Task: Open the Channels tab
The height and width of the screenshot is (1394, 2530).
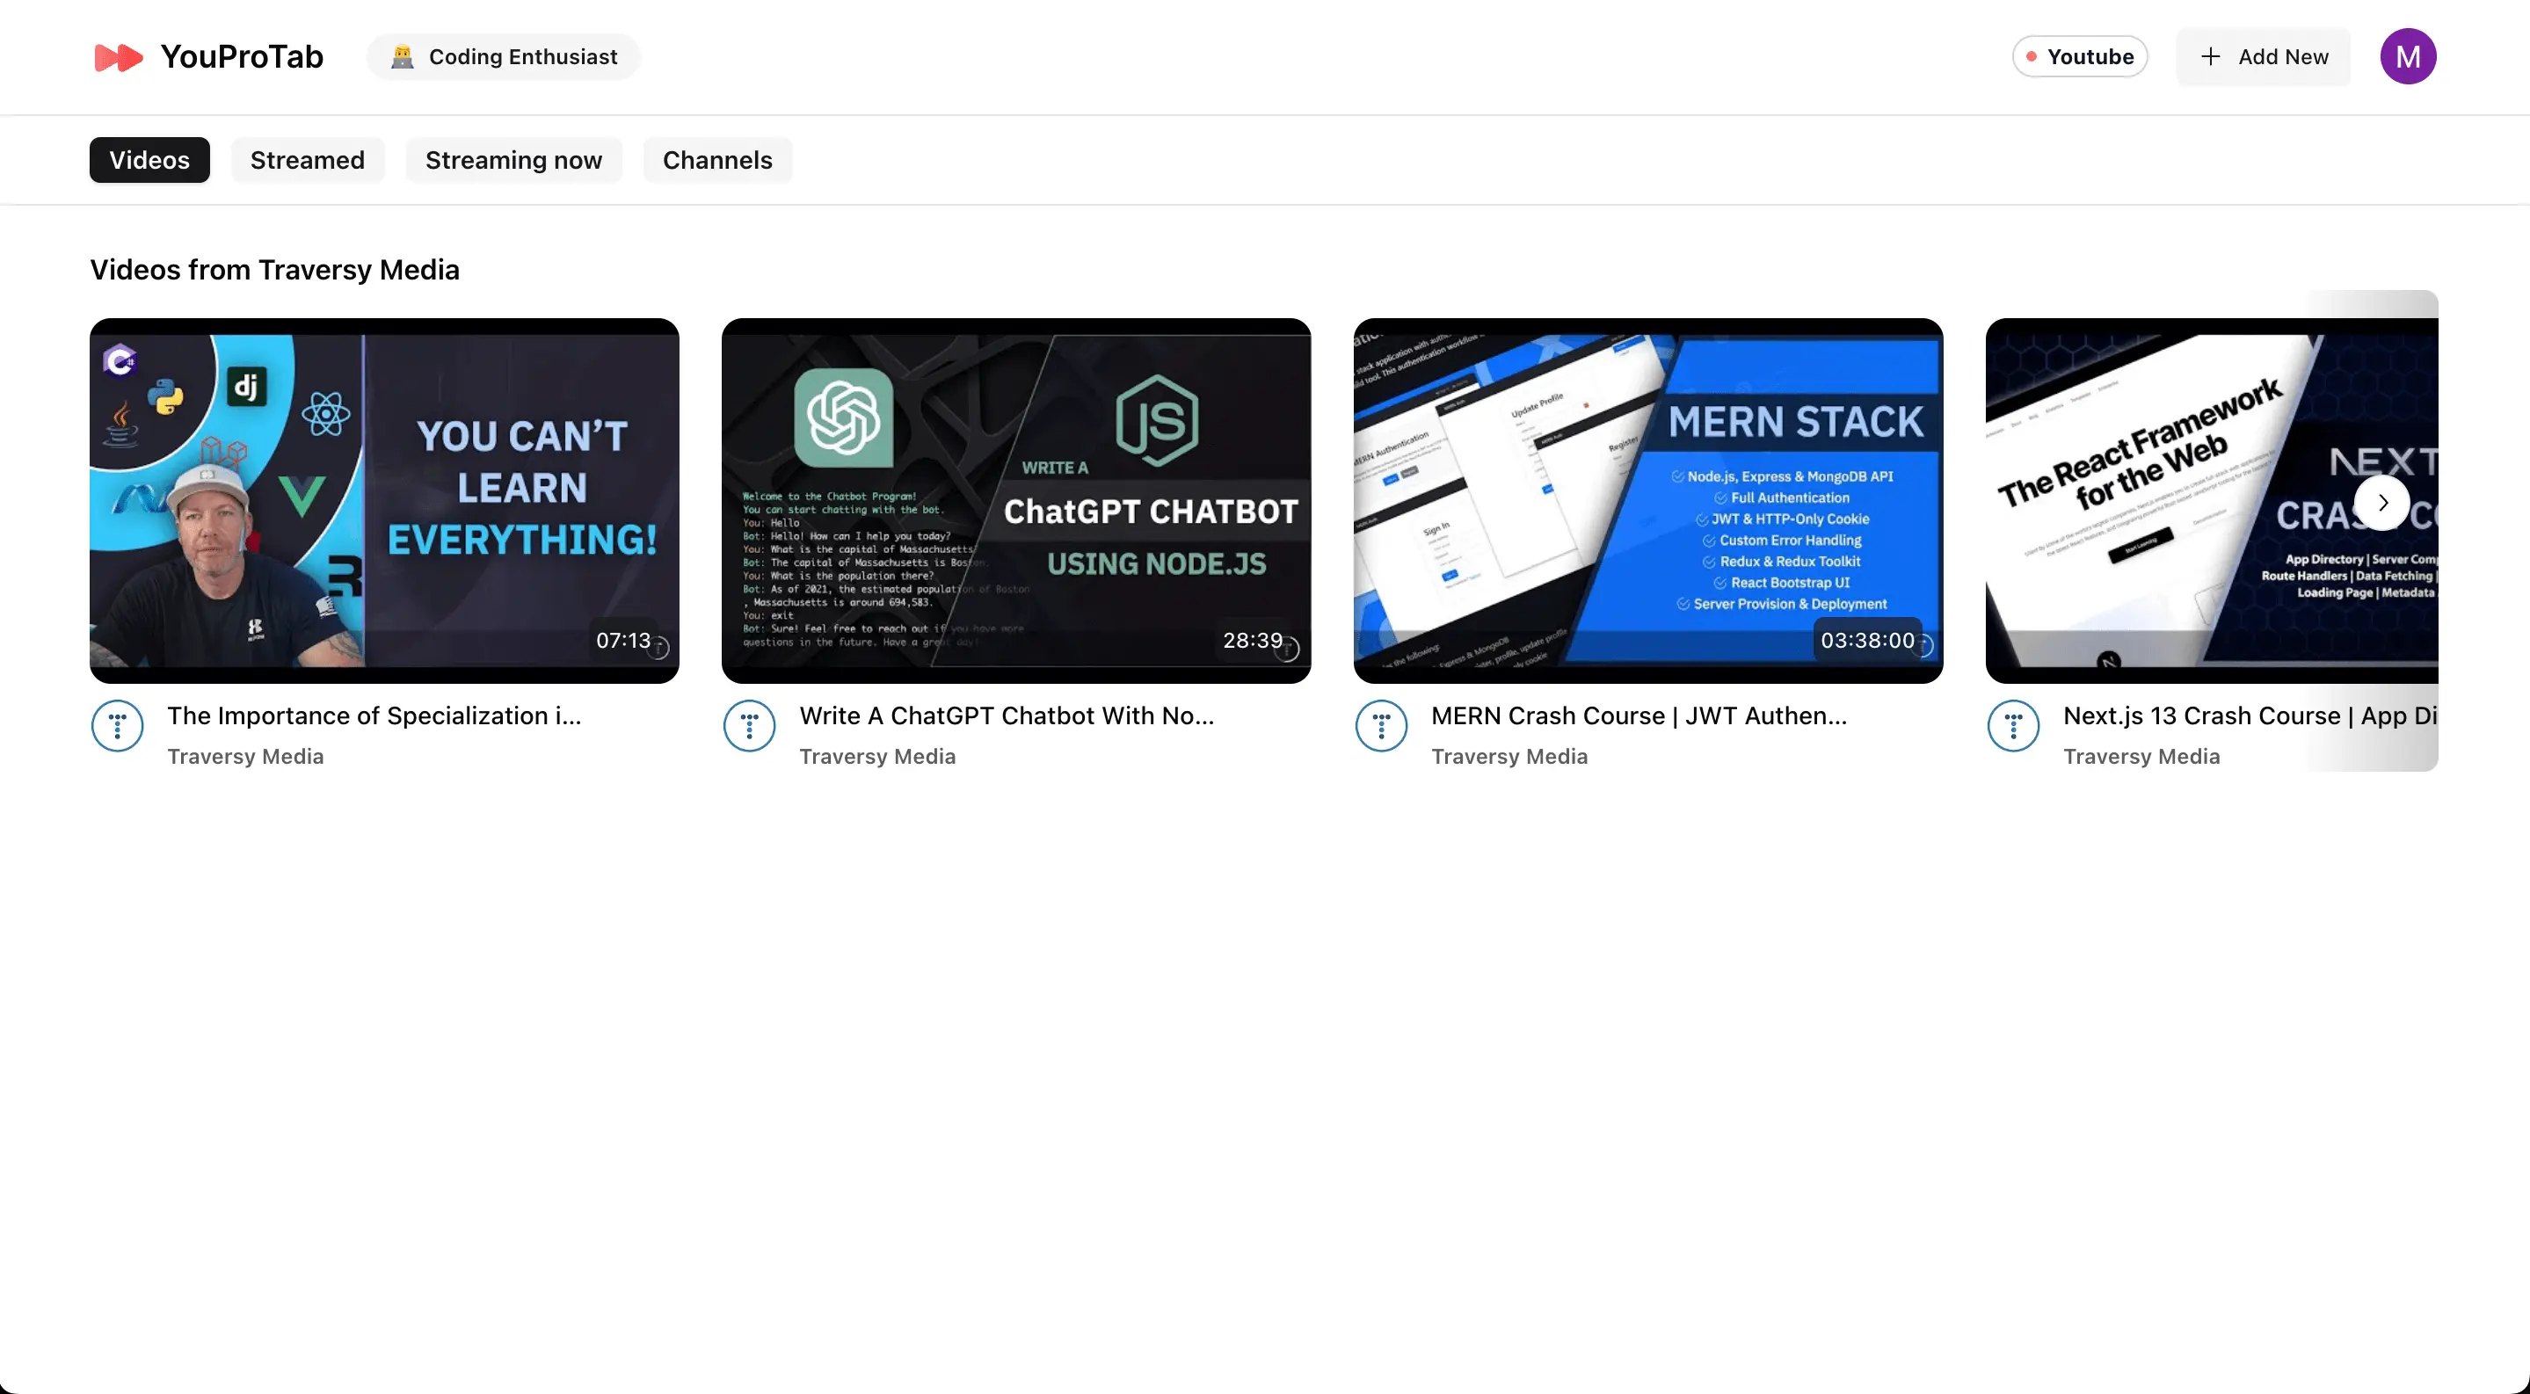Action: point(717,160)
